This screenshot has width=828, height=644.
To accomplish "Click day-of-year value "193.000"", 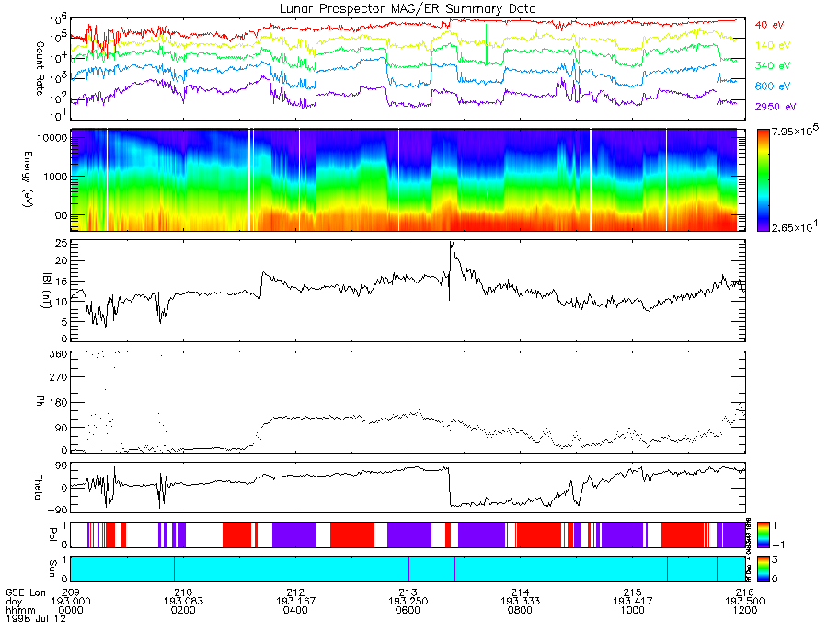I will (x=71, y=602).
